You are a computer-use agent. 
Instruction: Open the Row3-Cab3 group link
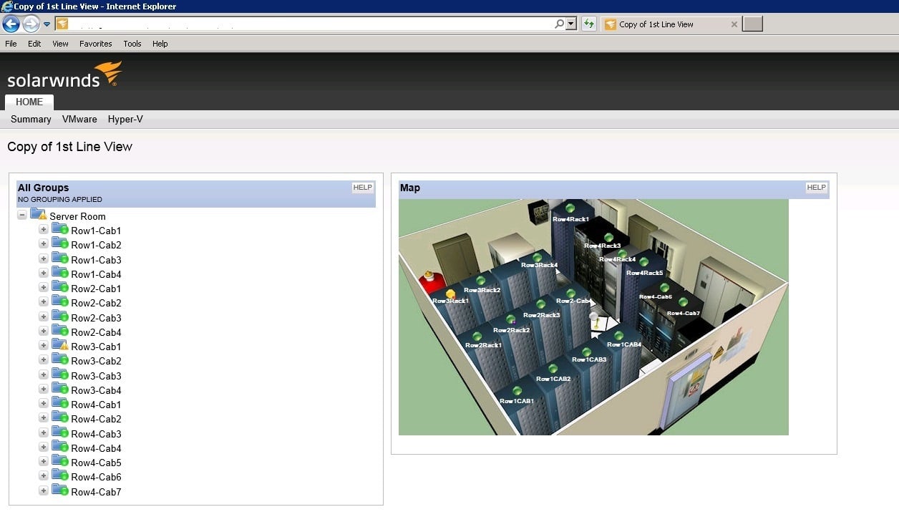coord(96,376)
